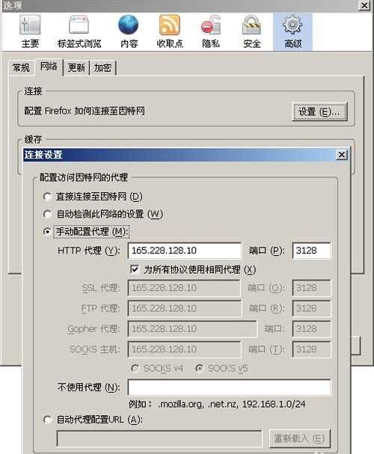Select 手动配置代理 radio option
The image size is (374, 454).
click(47, 232)
